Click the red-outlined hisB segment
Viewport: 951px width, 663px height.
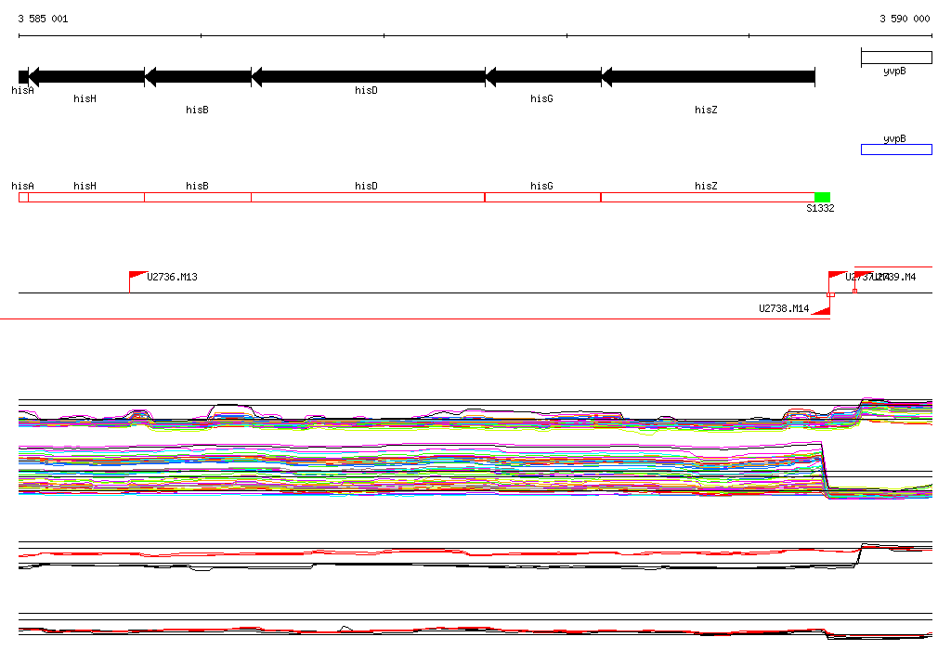point(198,197)
